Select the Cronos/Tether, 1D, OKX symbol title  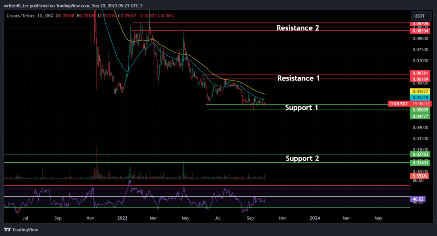(x=30, y=16)
